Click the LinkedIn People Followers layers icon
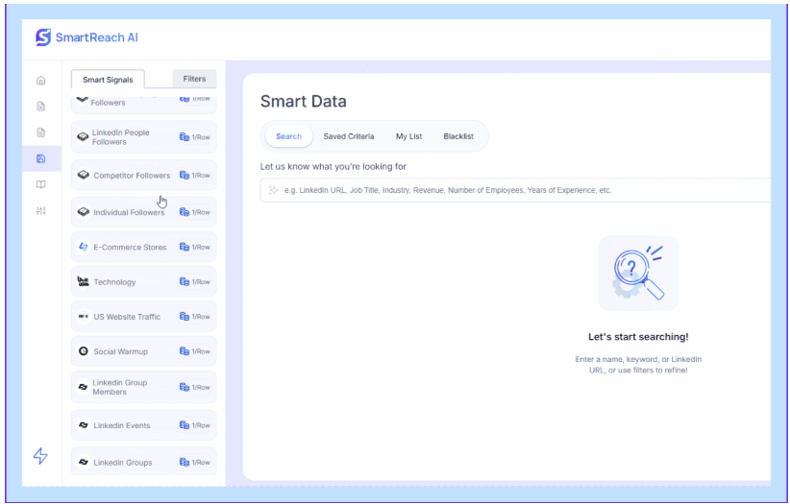 pos(83,136)
